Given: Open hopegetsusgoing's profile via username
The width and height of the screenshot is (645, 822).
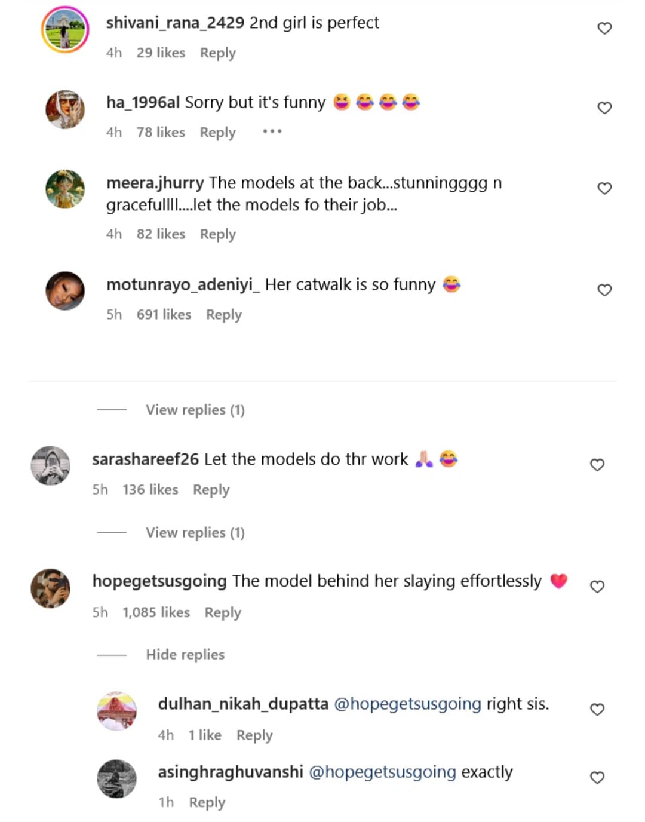Looking at the screenshot, I should 159,581.
